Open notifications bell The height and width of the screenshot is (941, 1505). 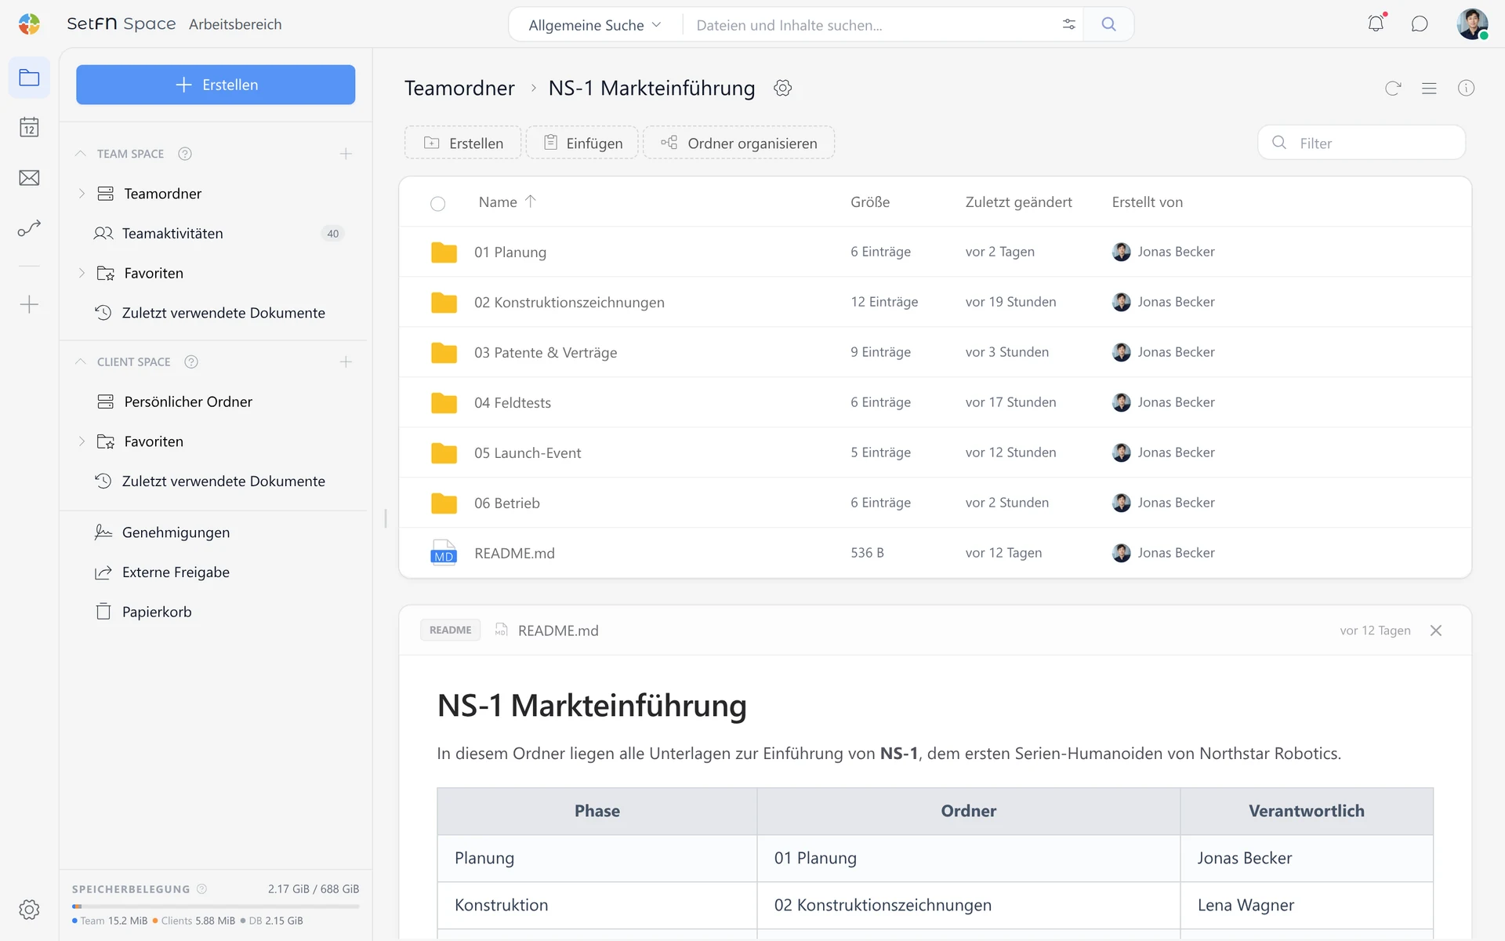click(x=1376, y=24)
